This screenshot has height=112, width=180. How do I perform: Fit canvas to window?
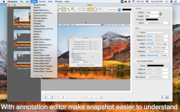(x=102, y=97)
